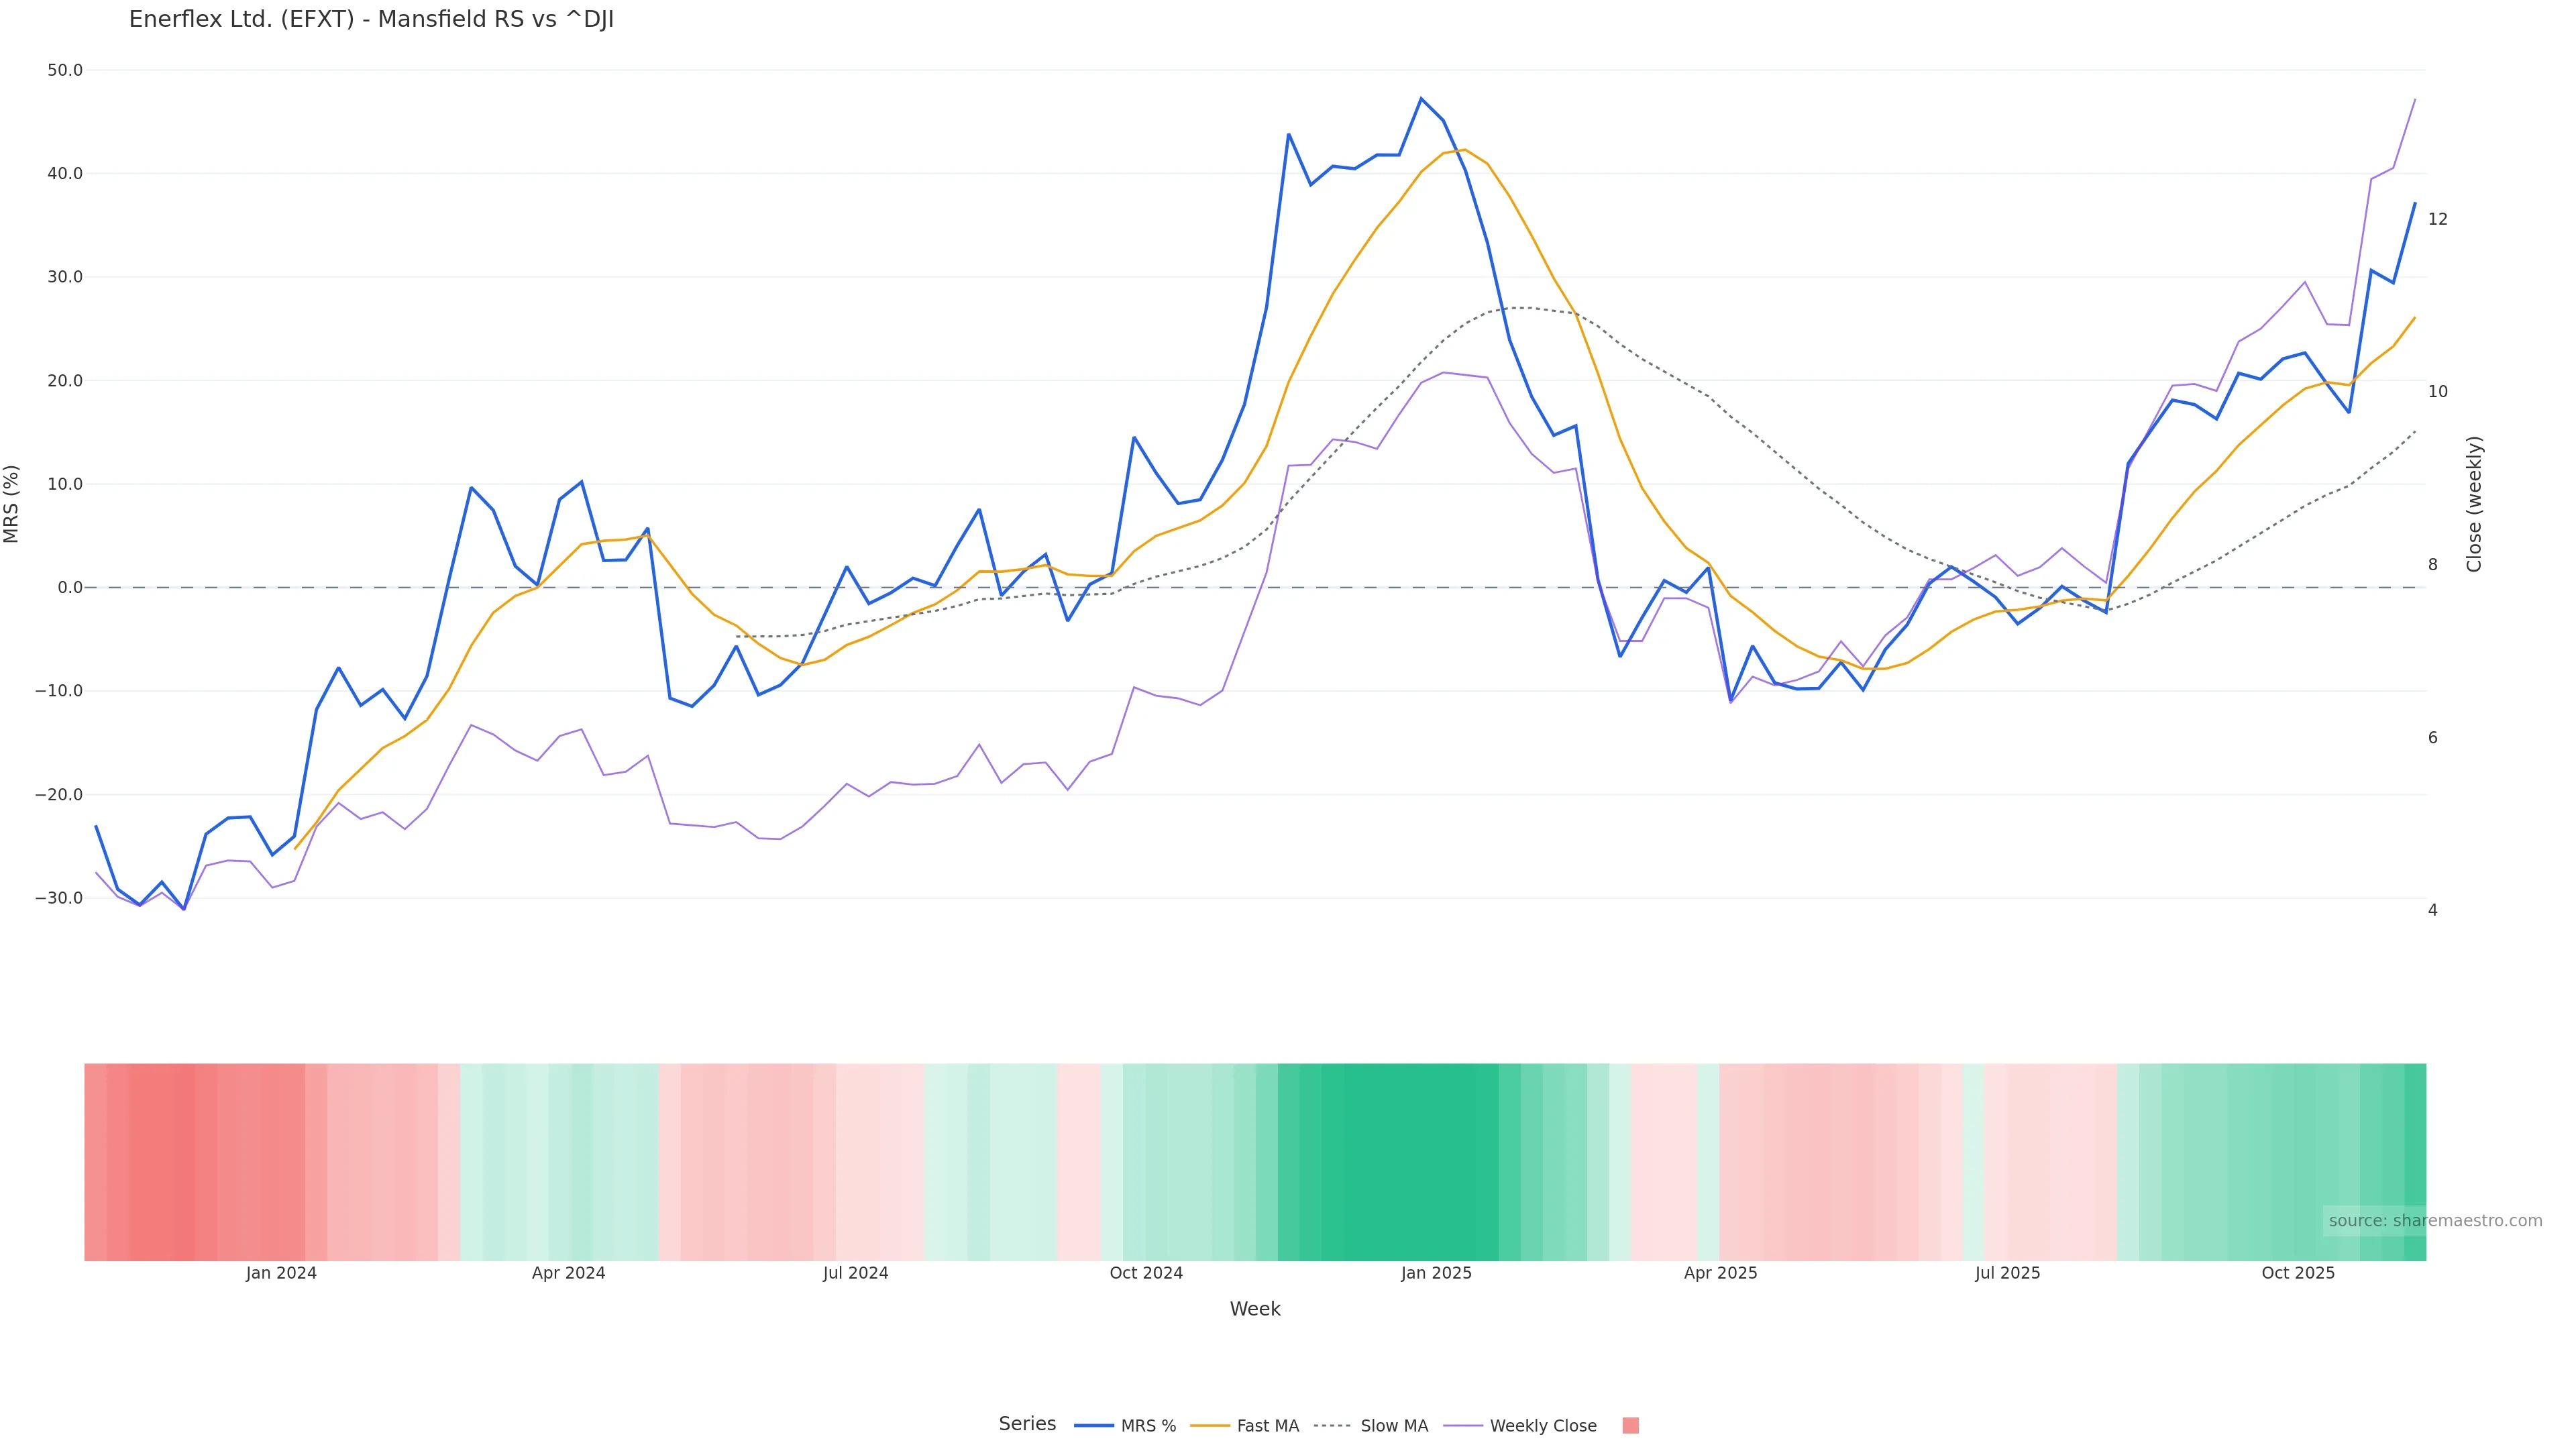Click the Close (weekly) axis title
Viewport: 2576px width, 1449px height.
pos(2474,504)
